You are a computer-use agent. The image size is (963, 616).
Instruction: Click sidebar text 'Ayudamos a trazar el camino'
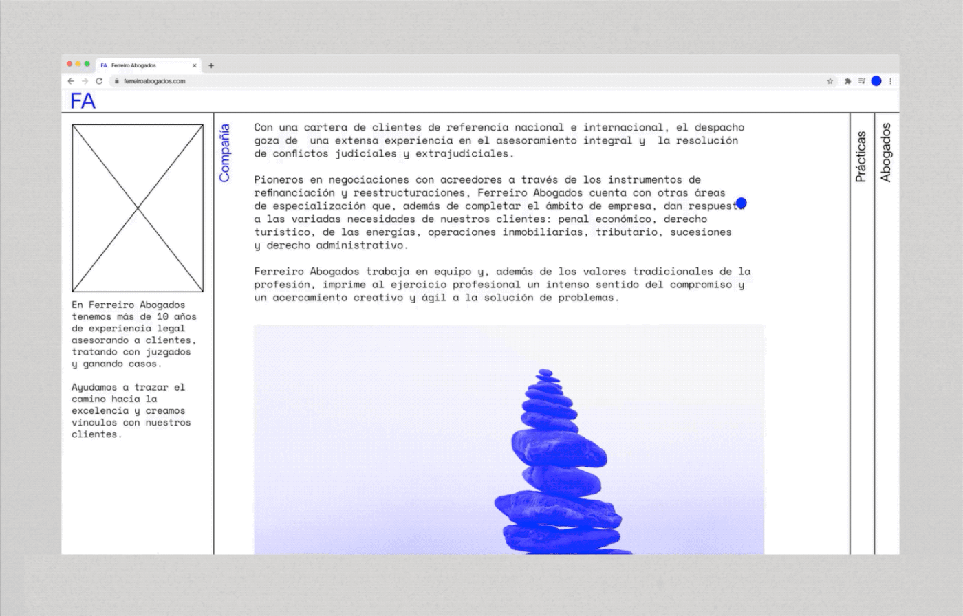coord(131,410)
